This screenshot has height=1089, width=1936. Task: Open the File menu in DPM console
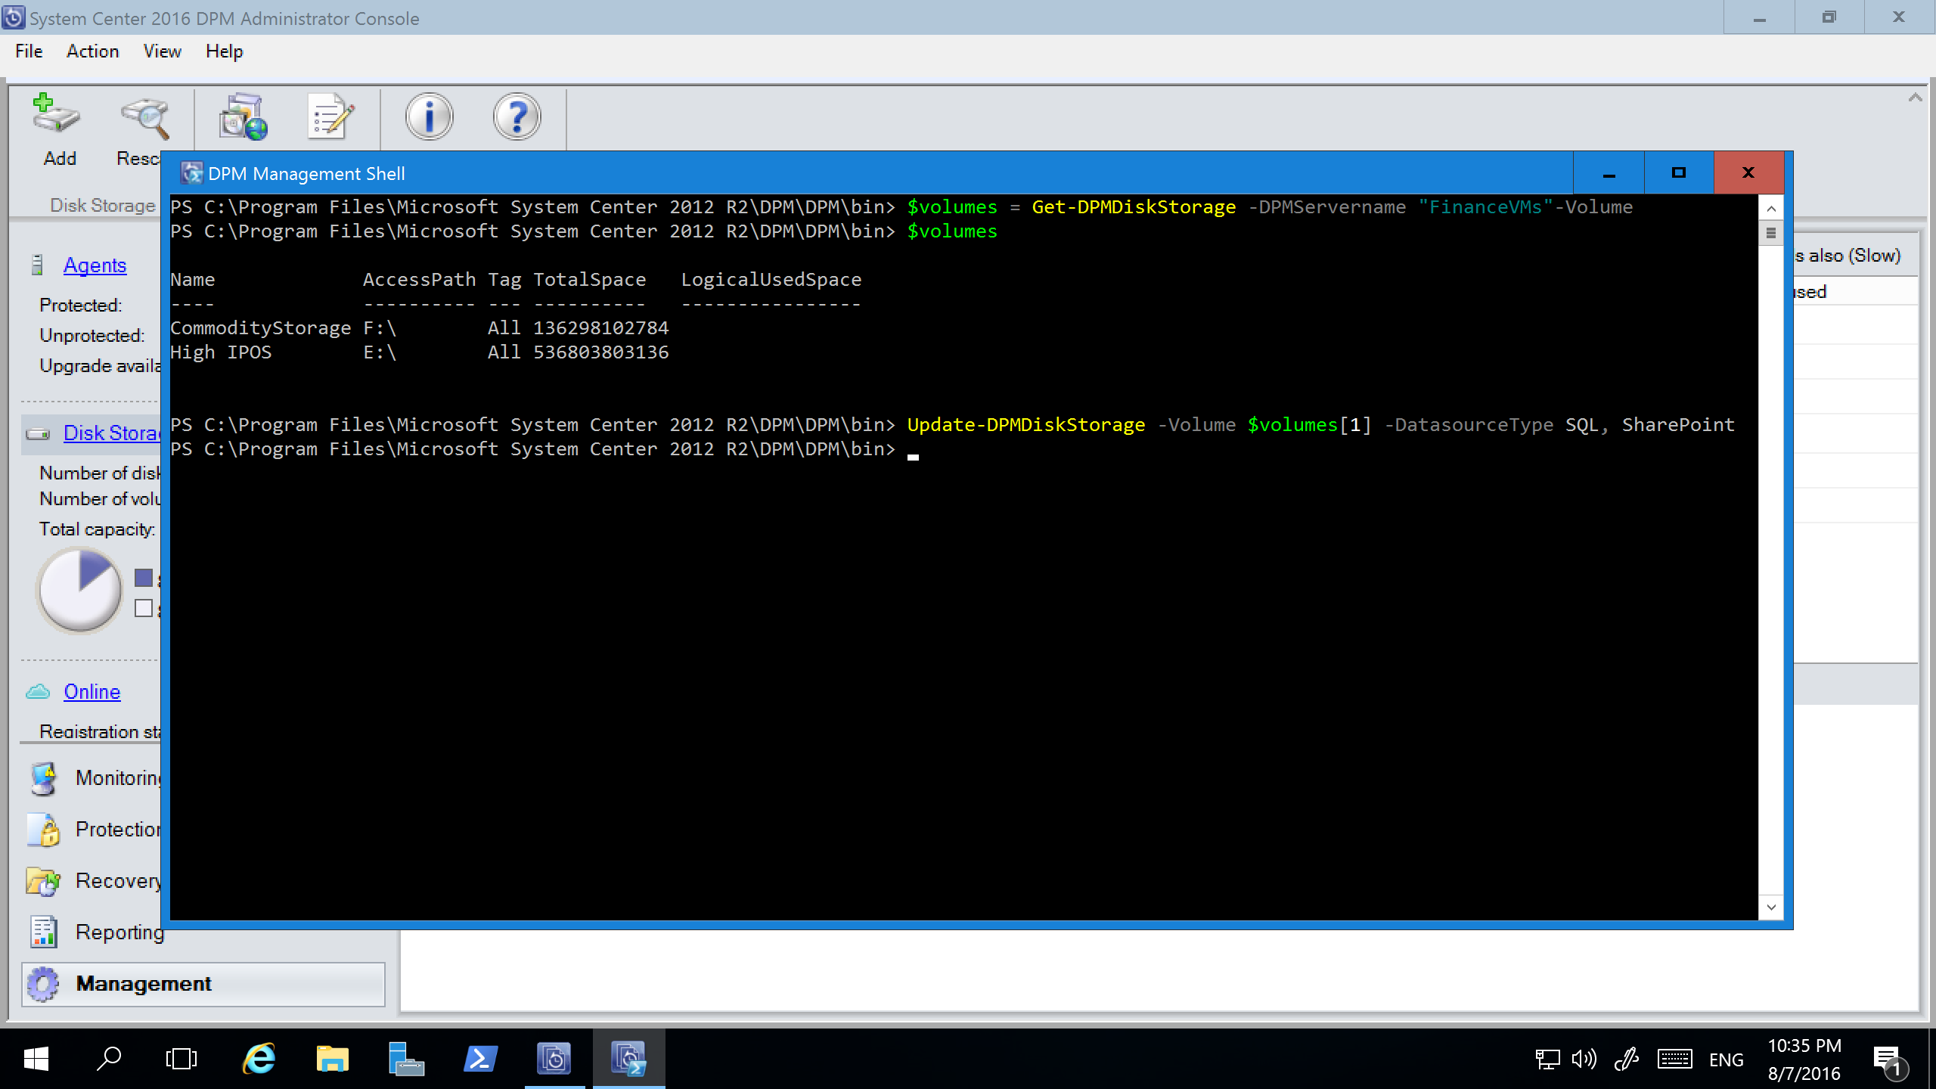click(x=26, y=51)
